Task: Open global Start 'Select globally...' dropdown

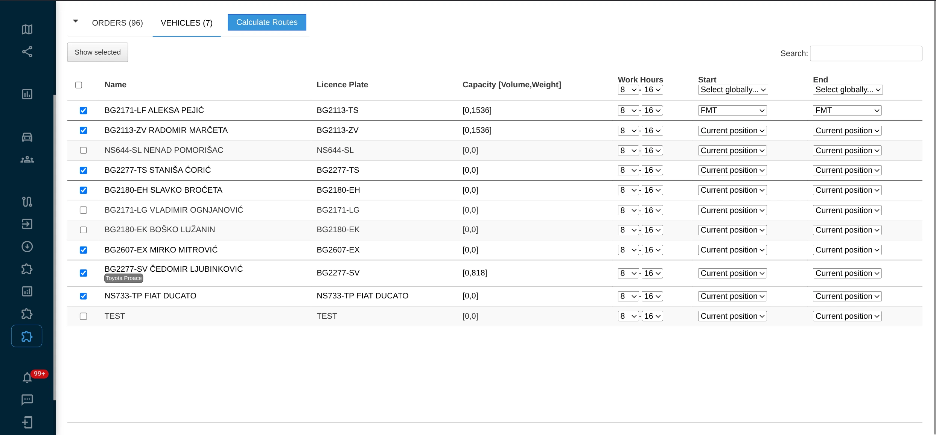Action: point(733,90)
